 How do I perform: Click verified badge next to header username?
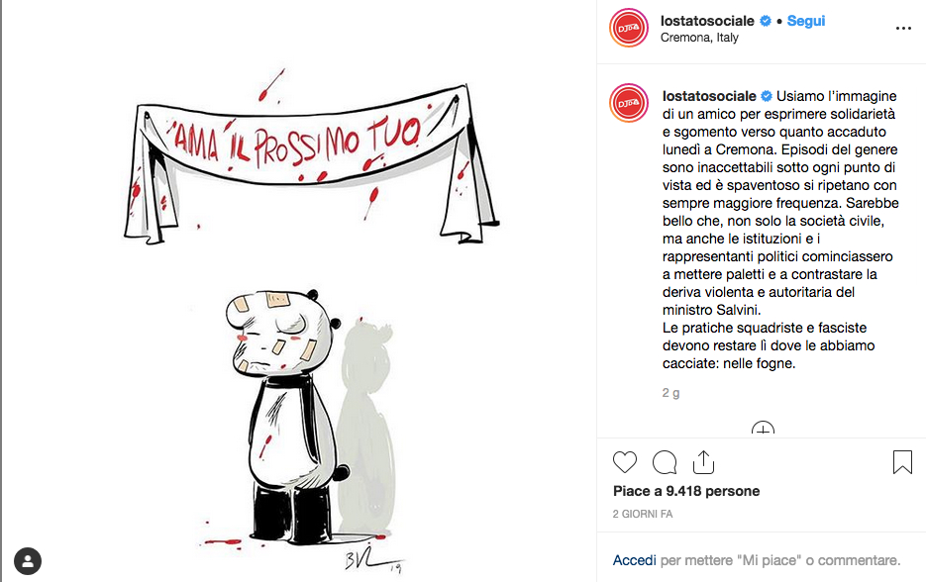coord(766,21)
